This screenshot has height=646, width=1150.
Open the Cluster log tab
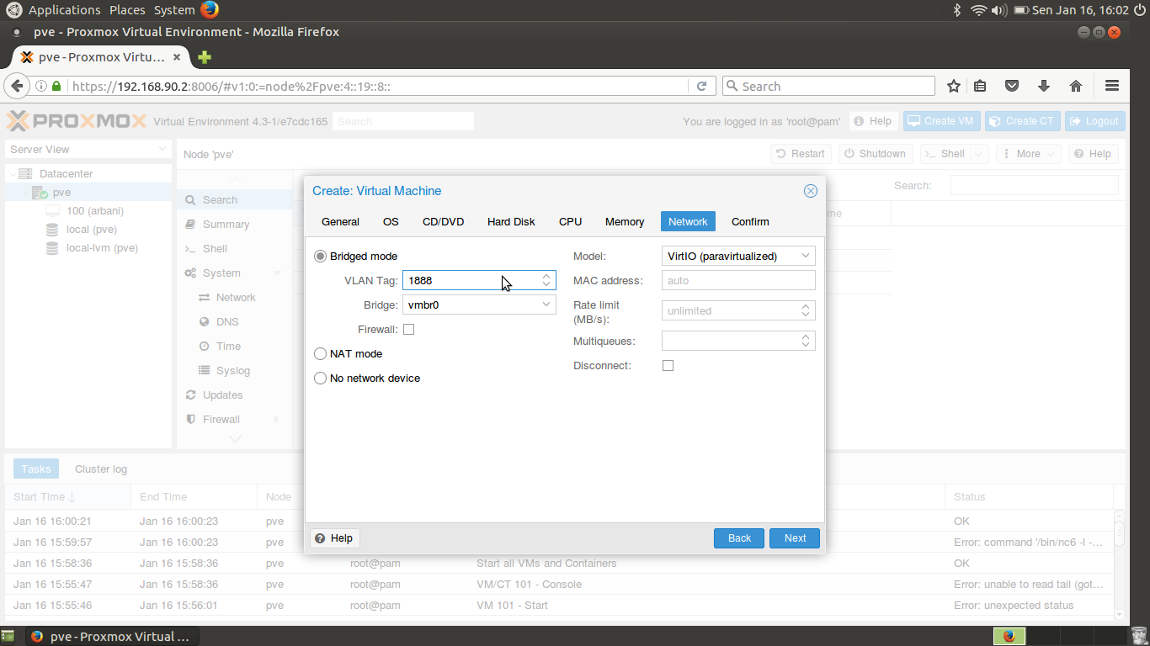tap(101, 469)
